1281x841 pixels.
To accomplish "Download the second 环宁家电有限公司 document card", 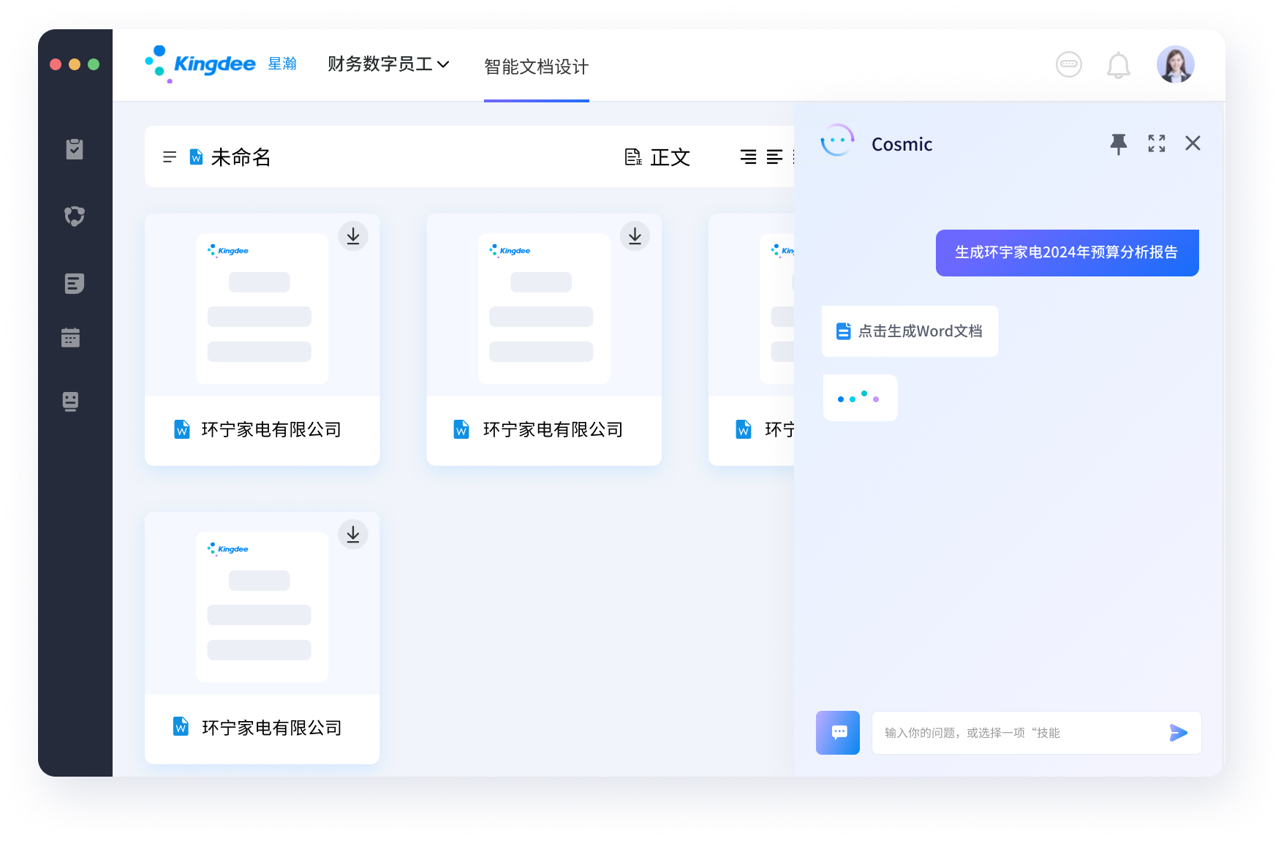I will pyautogui.click(x=635, y=236).
